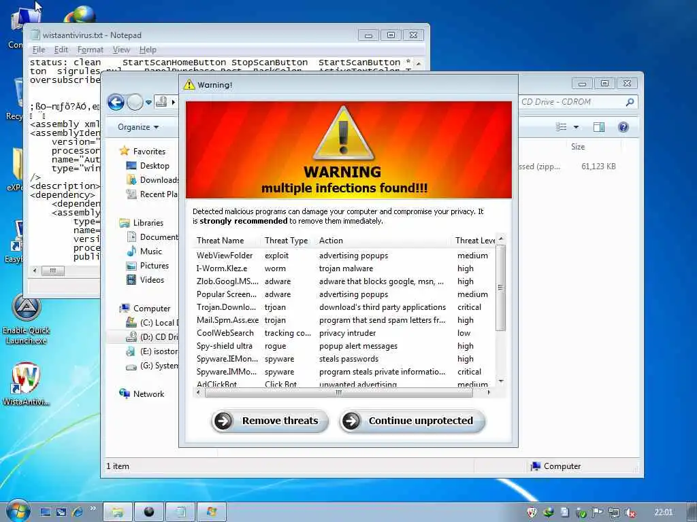Toggle the preview pane icon

tap(599, 127)
